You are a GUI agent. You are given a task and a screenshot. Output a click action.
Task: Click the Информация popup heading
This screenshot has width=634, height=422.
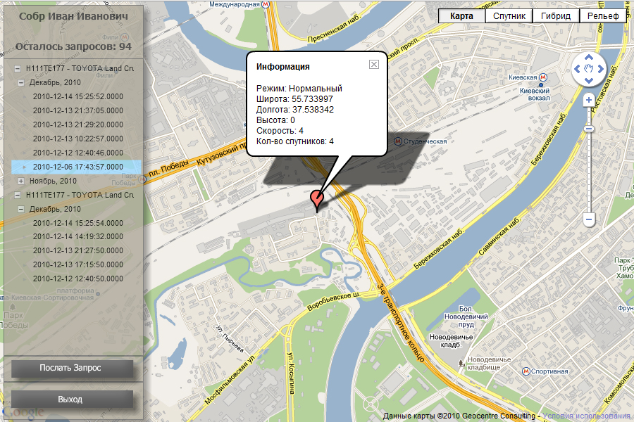283,67
